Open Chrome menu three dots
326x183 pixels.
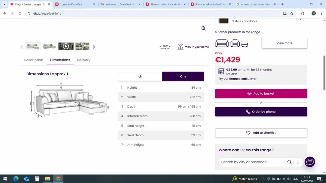point(321,13)
